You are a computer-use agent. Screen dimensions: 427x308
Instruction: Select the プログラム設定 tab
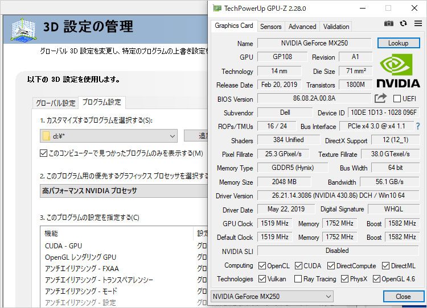(102, 102)
